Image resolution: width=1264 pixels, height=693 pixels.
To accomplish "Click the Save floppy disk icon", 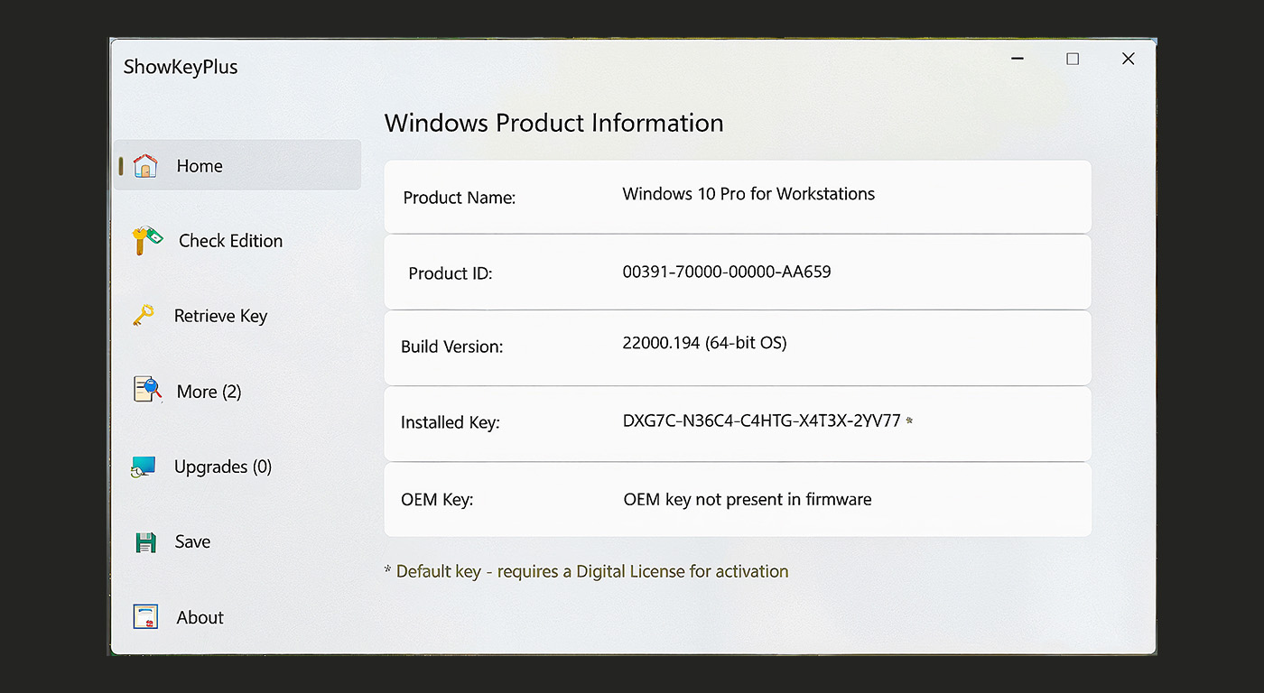I will pyautogui.click(x=145, y=542).
